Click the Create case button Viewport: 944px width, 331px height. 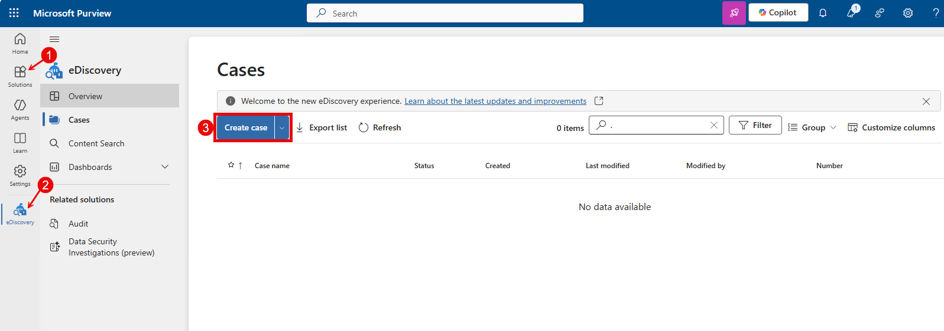click(x=246, y=128)
